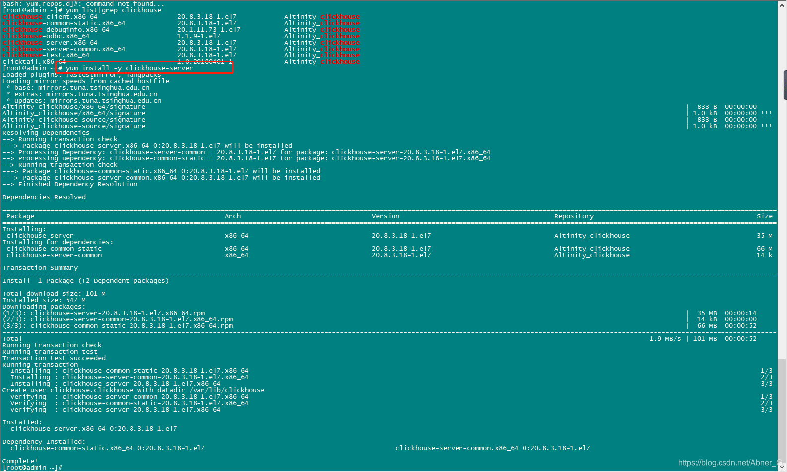
Task: Click 'Finished Dependency Resolution' line
Action: [x=70, y=184]
